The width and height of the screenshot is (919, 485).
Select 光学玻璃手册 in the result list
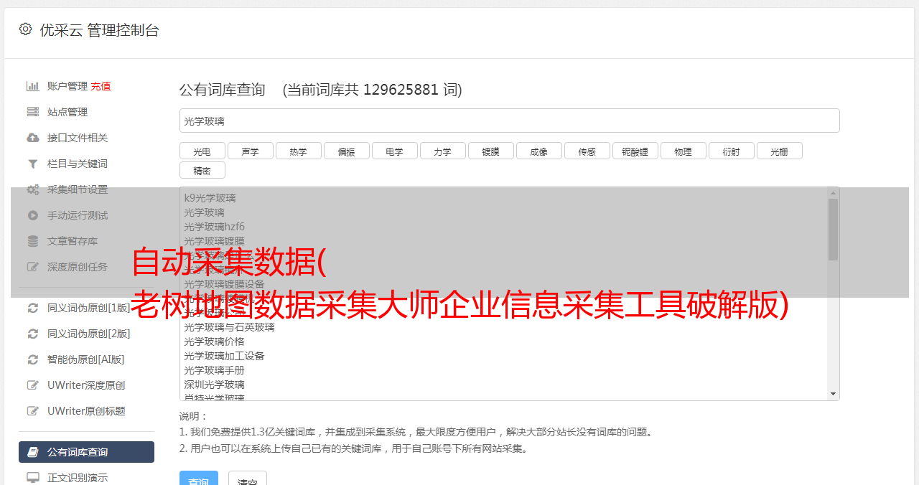[x=214, y=370]
